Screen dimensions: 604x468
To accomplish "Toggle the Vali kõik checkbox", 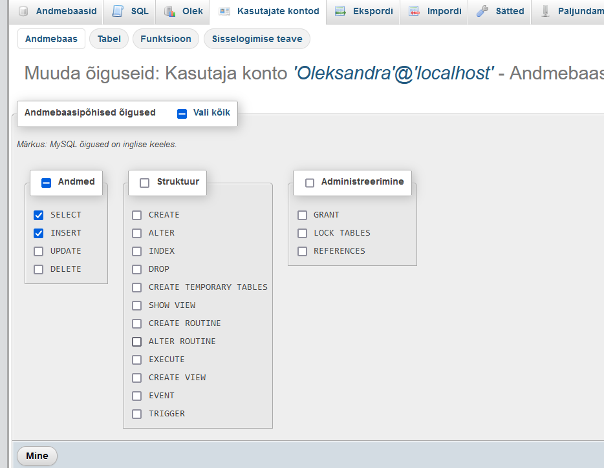I will (182, 113).
